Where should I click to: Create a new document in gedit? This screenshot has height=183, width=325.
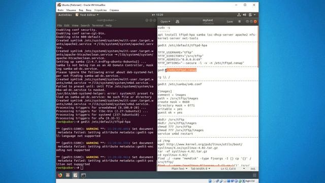(x=177, y=21)
